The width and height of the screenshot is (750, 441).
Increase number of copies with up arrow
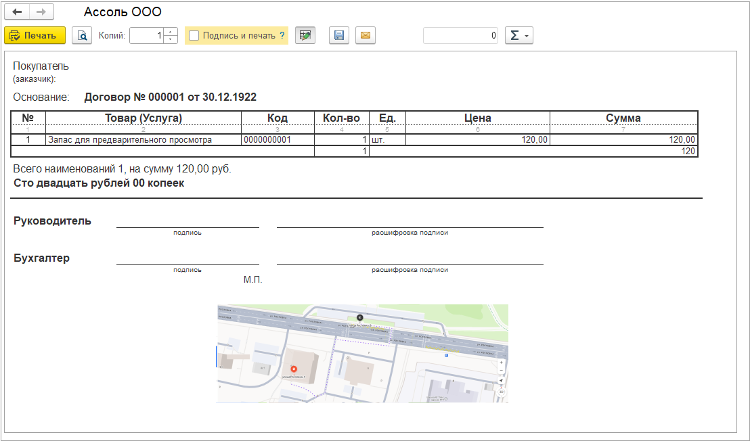pyautogui.click(x=171, y=32)
